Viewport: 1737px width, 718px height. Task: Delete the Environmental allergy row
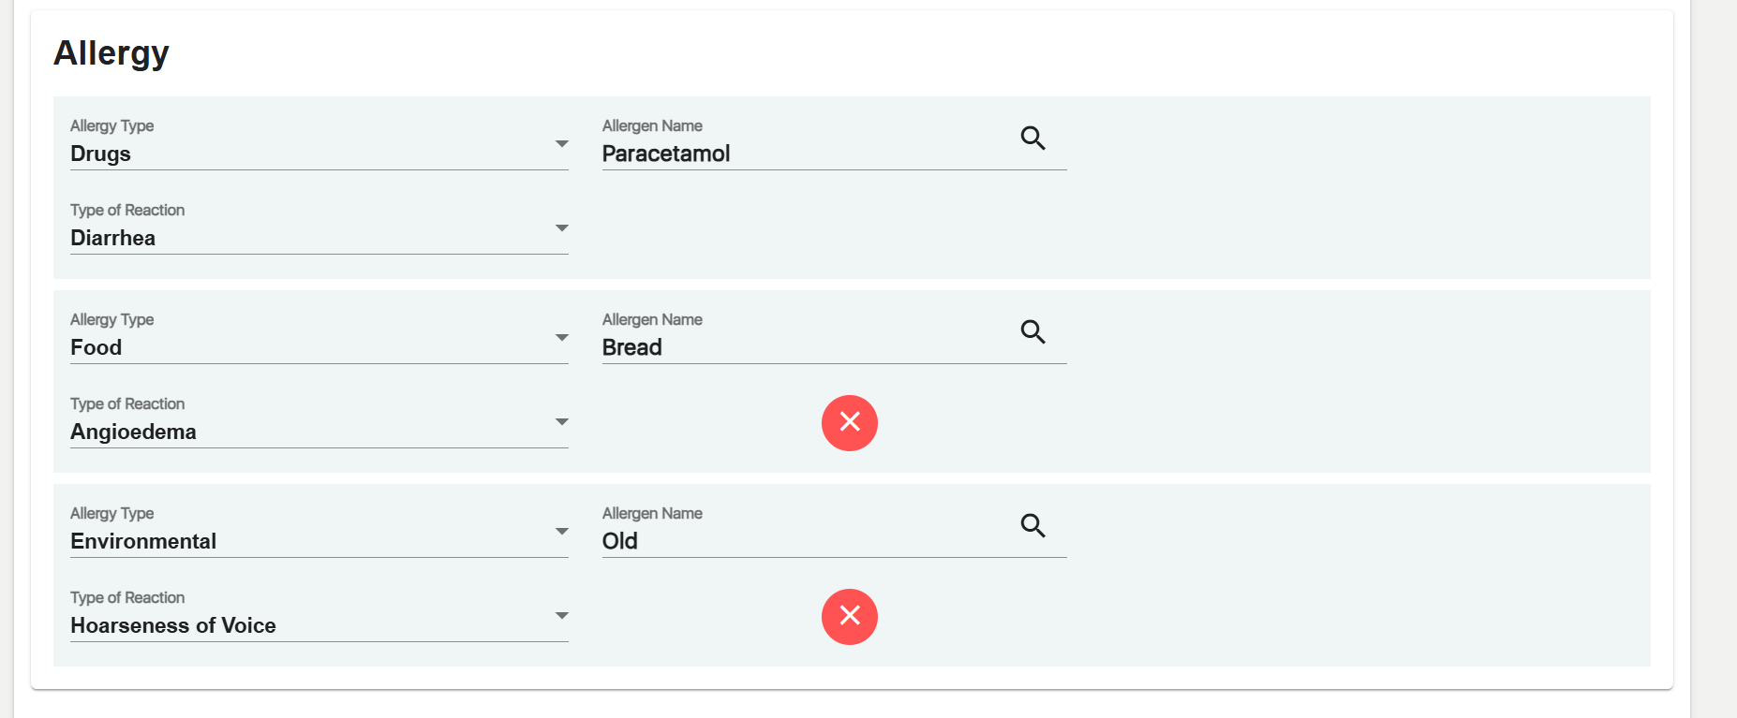tap(849, 617)
